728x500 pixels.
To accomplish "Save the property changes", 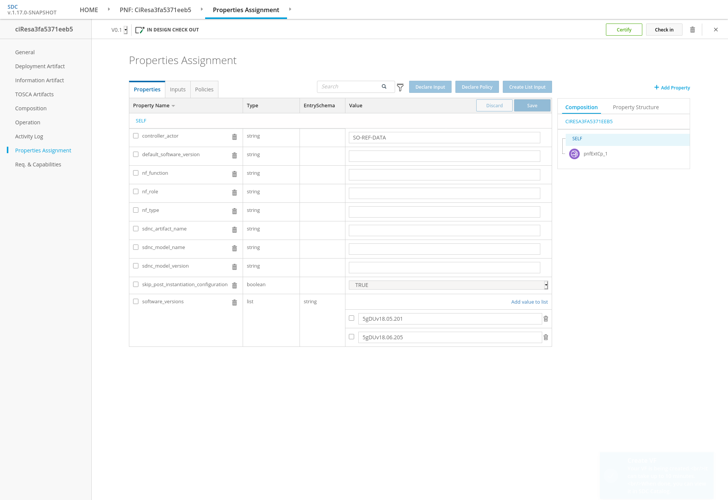I will tap(532, 105).
